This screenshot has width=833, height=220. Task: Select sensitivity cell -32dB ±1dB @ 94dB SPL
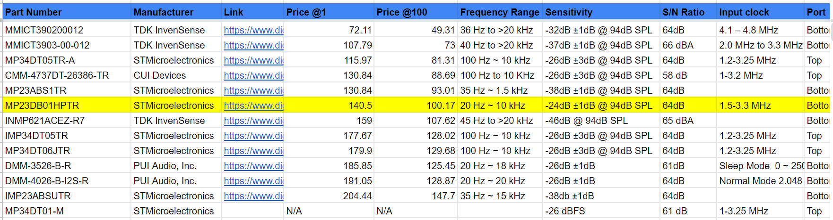pos(601,30)
